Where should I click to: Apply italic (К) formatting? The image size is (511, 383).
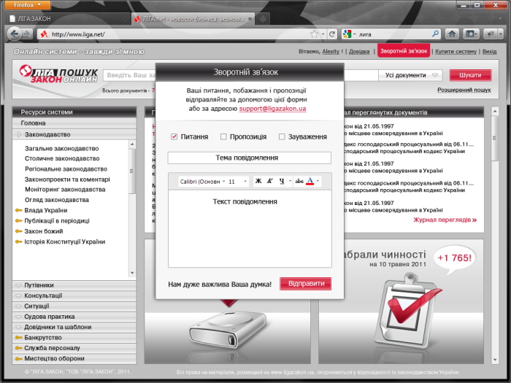coord(270,181)
